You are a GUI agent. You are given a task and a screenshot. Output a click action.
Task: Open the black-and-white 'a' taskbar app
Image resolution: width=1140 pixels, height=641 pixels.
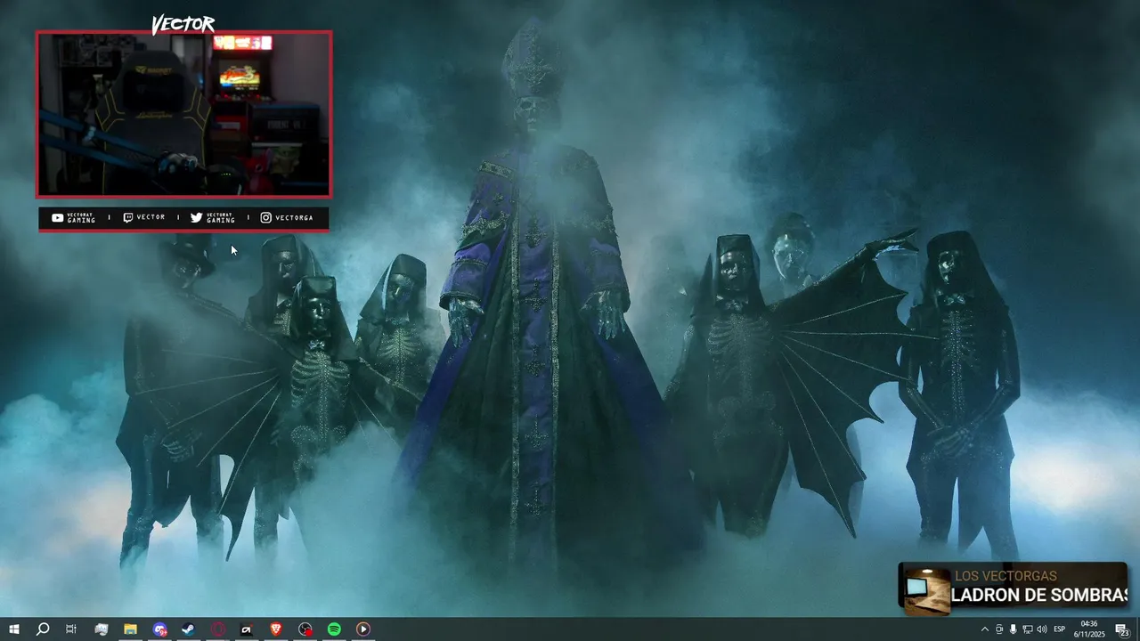point(247,629)
